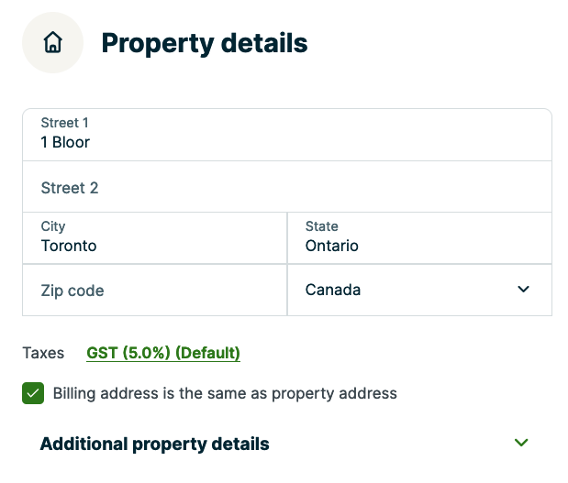Click the 'Ontario' value text
This screenshot has width=568, height=483.
tap(331, 246)
